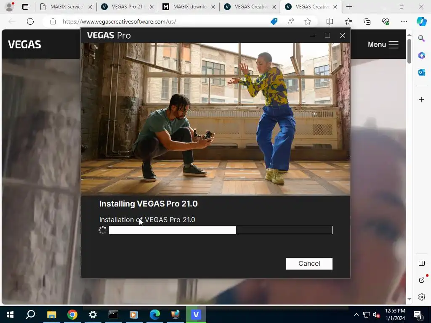
Task: Switch to the VEGAS Pro 21 tab
Action: pos(127,7)
